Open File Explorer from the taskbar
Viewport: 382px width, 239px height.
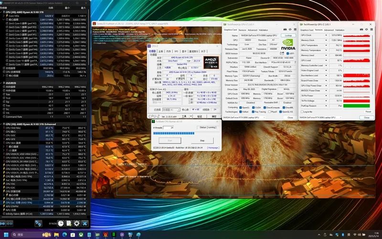tap(56, 235)
